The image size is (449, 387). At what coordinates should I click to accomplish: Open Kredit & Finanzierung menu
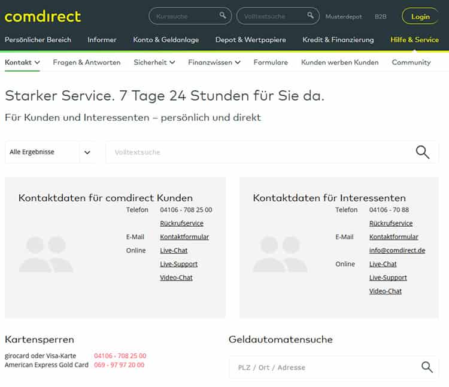coord(338,39)
